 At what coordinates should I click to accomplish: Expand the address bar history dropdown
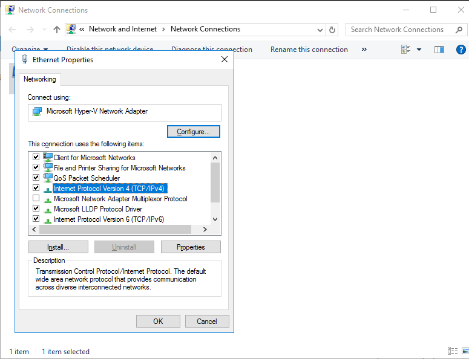(320, 30)
